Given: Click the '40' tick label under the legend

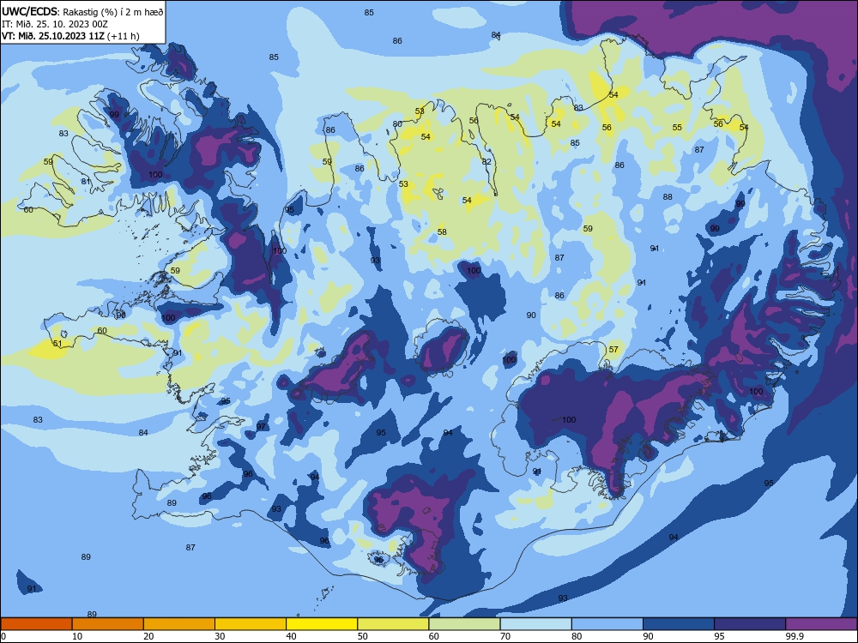Looking at the screenshot, I should click(x=291, y=636).
